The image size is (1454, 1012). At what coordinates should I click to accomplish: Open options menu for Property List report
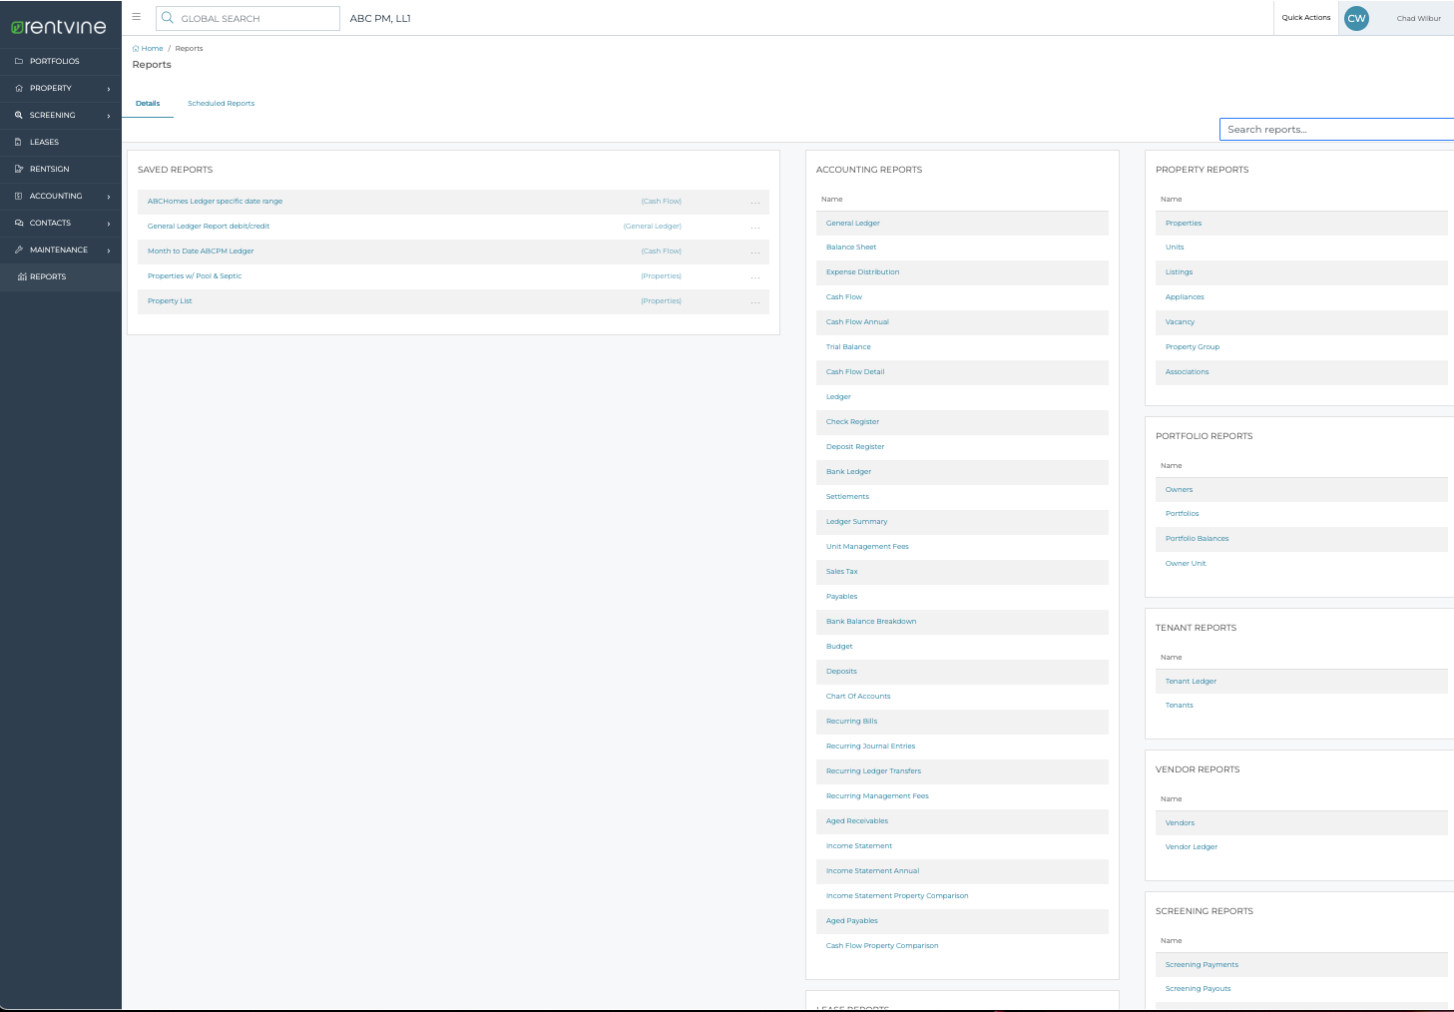755,302
